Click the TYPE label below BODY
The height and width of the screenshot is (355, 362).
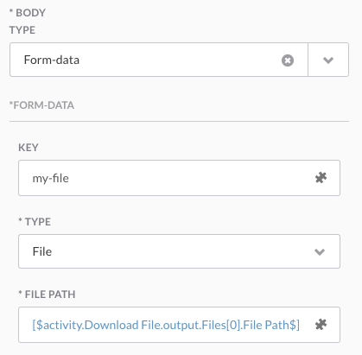coord(22,30)
